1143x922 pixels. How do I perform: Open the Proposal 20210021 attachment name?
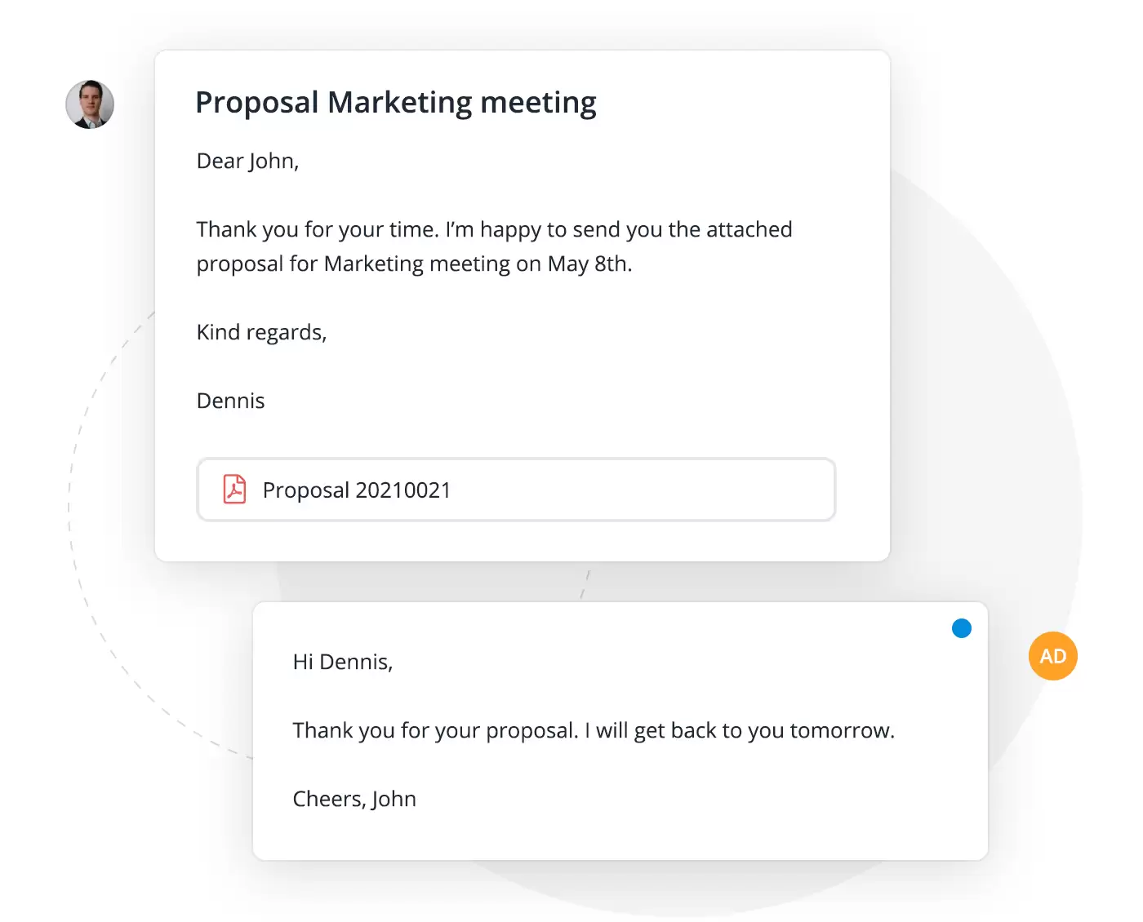[357, 490]
